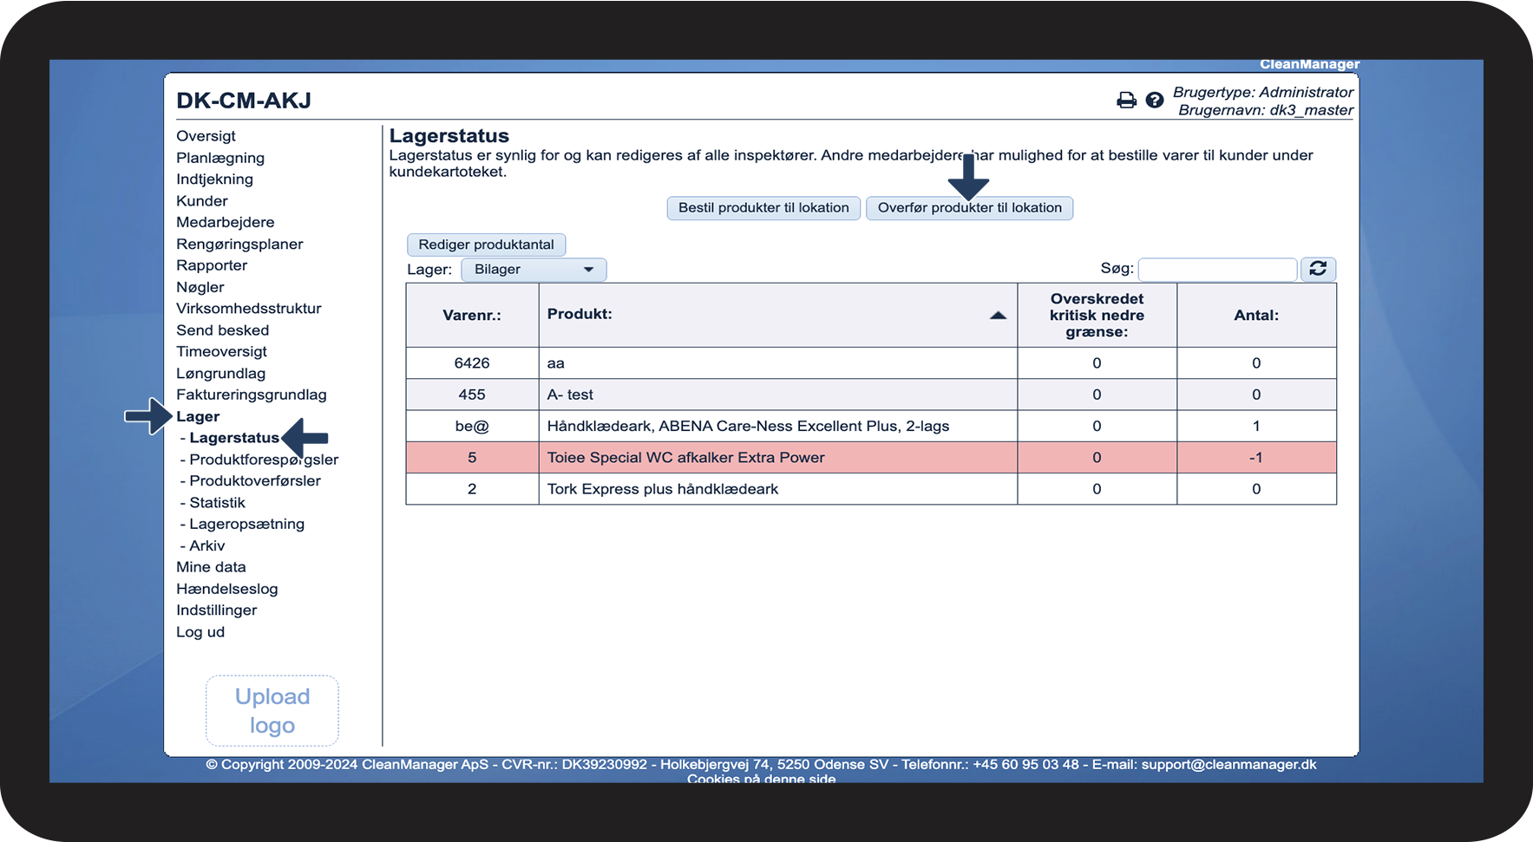Select Håndklædeark ABENA Care-Ness product row
The image size is (1533, 842).
click(871, 426)
